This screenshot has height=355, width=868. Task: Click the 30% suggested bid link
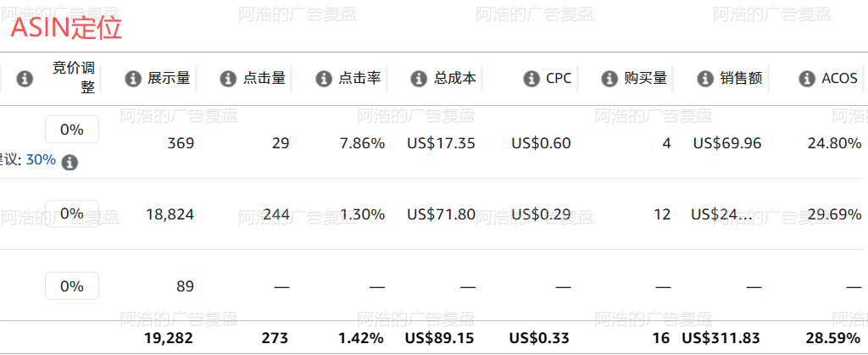tap(41, 160)
